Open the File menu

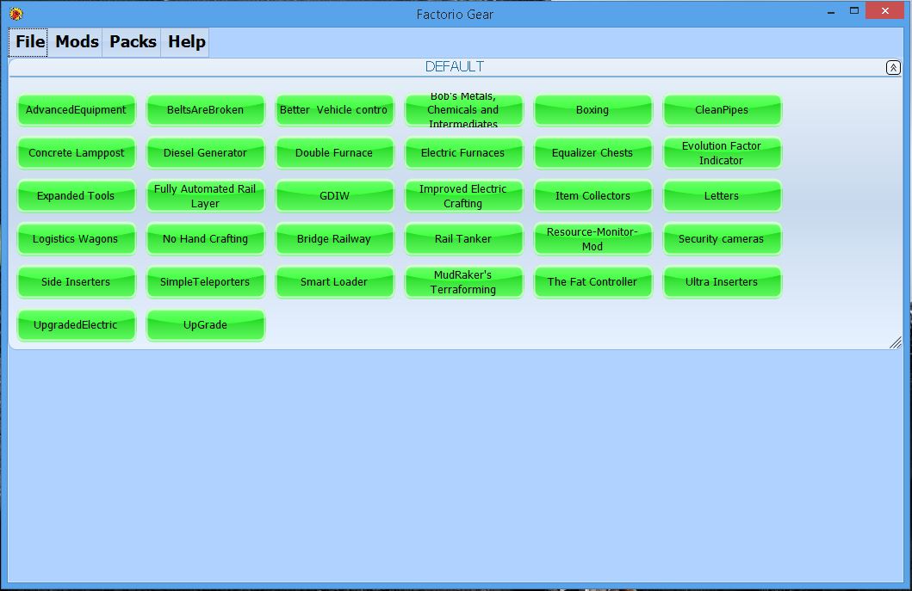point(28,42)
